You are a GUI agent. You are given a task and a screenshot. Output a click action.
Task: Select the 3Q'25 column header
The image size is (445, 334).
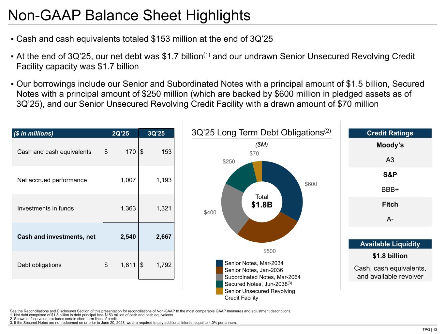coord(156,133)
